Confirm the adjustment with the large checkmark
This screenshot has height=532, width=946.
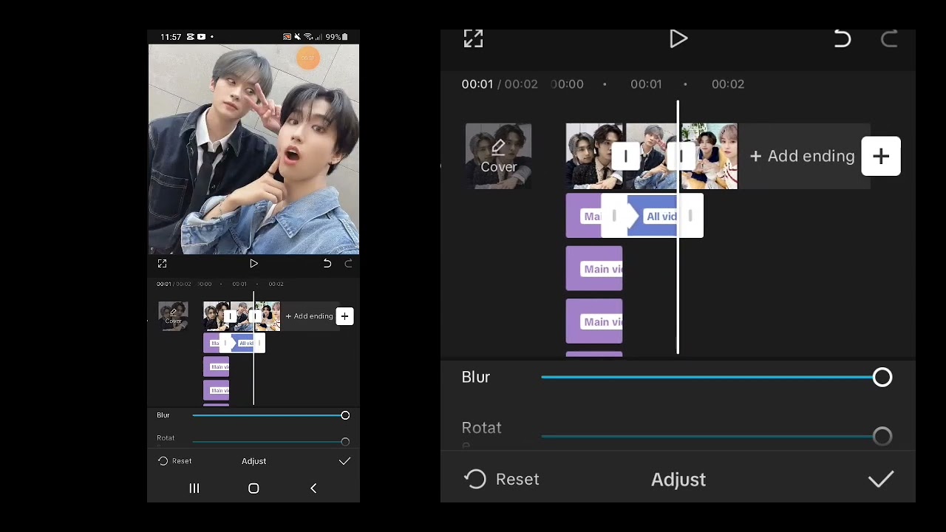tap(881, 480)
